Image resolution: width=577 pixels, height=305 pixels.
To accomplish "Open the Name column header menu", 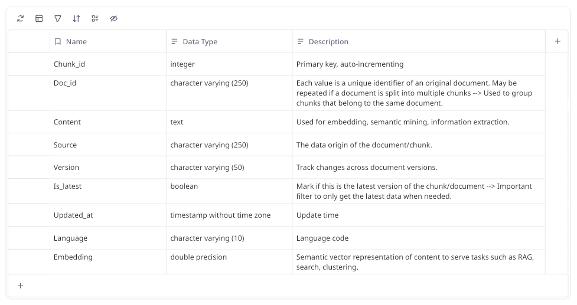I will pos(76,42).
